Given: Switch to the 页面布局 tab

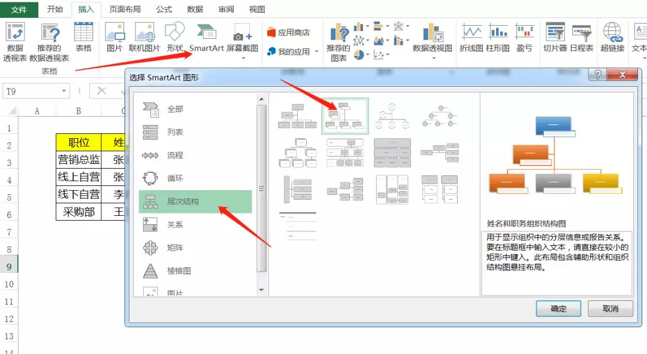Looking at the screenshot, I should click(125, 9).
